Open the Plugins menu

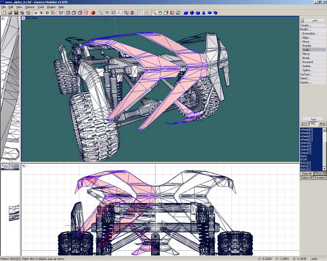50,7
